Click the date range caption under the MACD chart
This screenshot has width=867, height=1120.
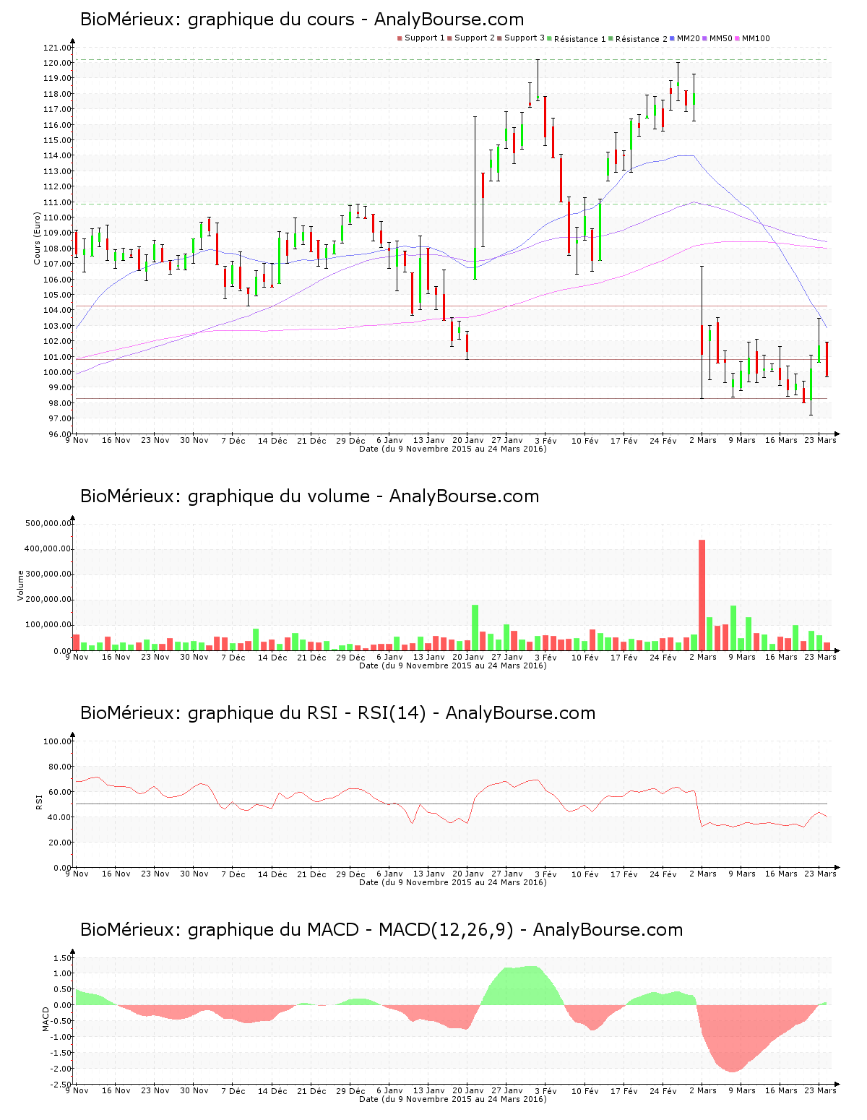(x=452, y=1099)
